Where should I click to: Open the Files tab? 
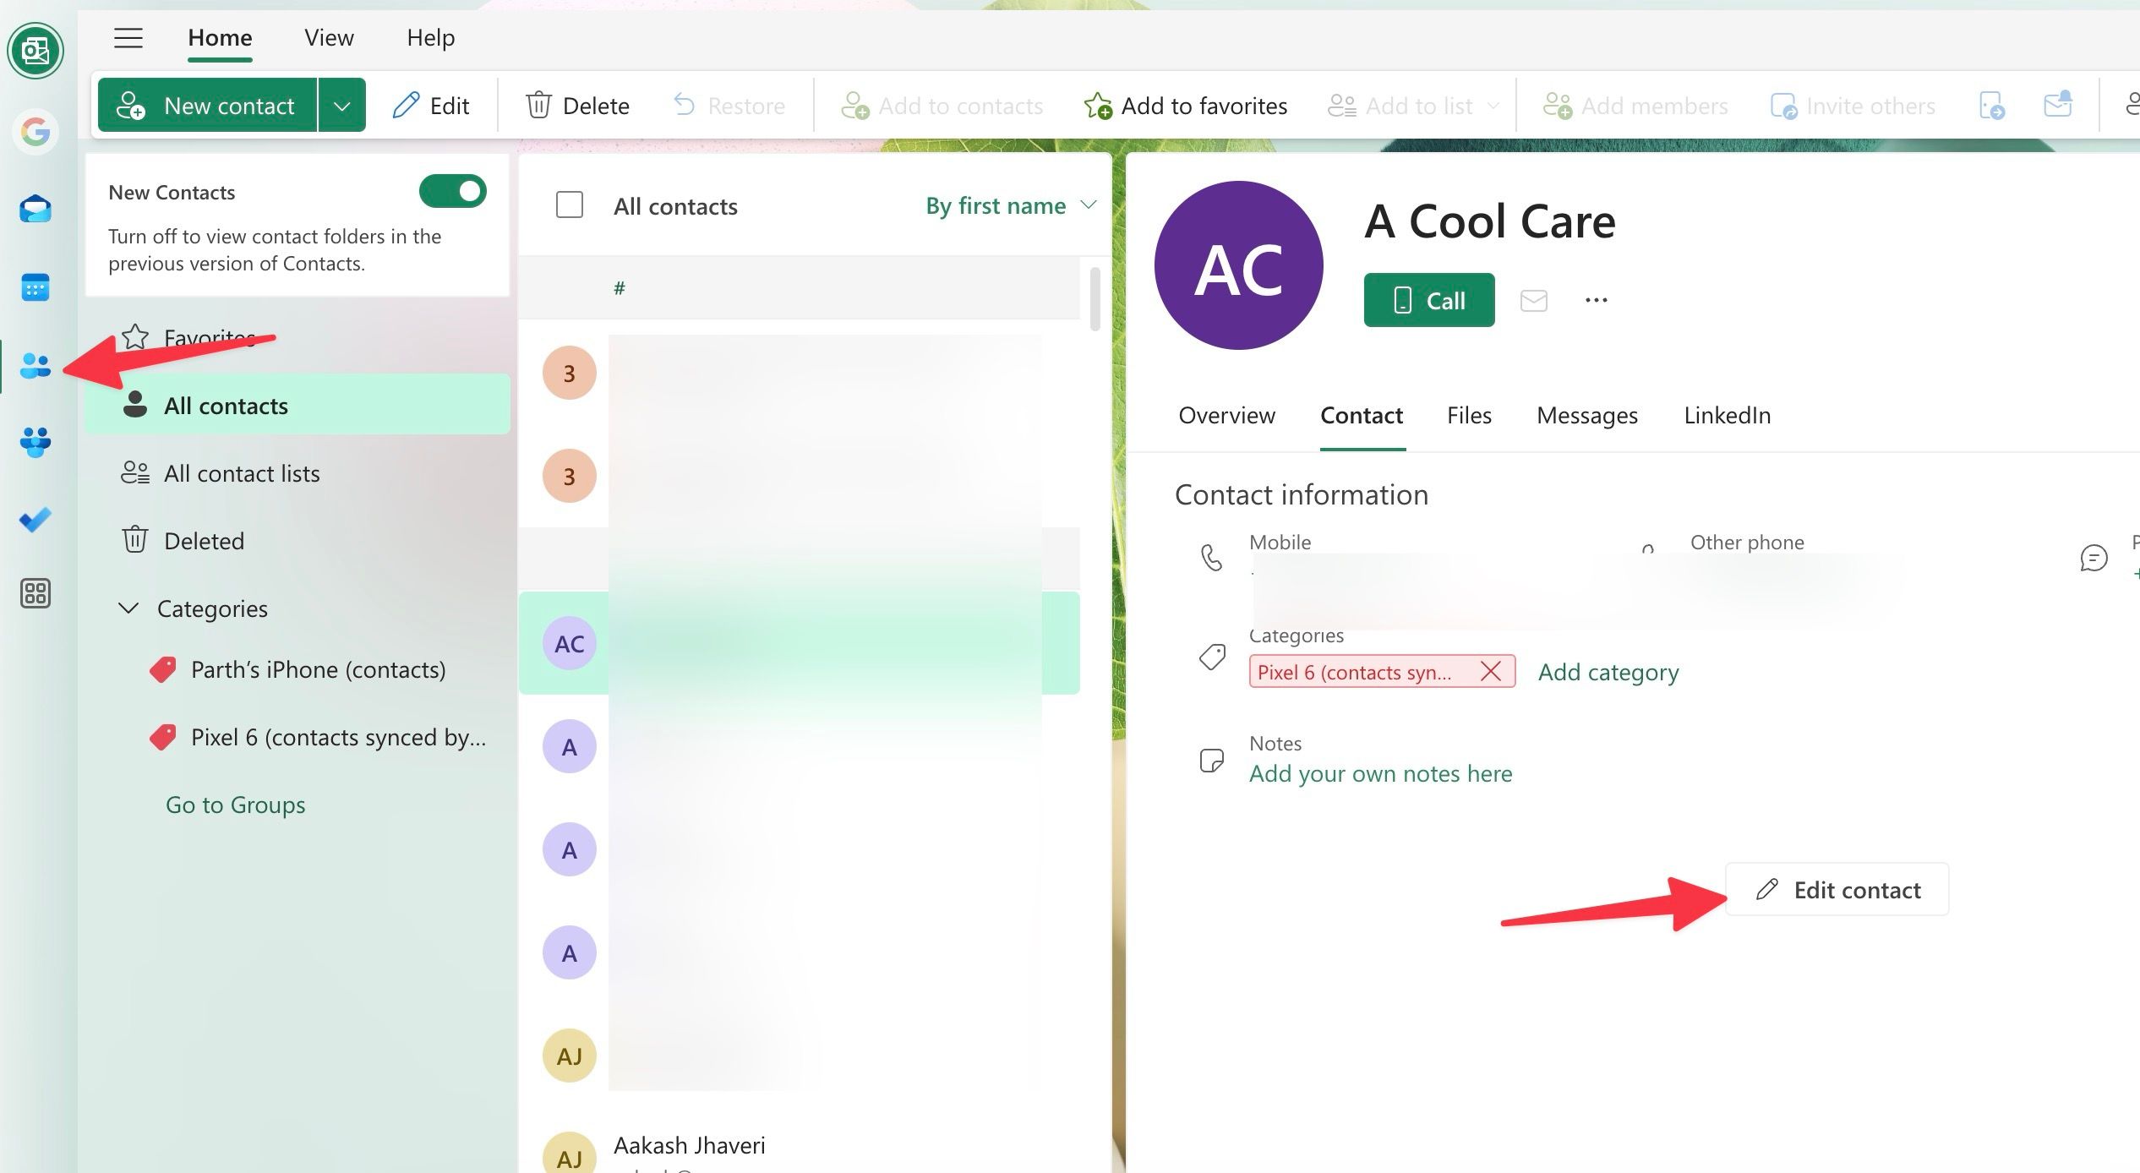(1469, 416)
